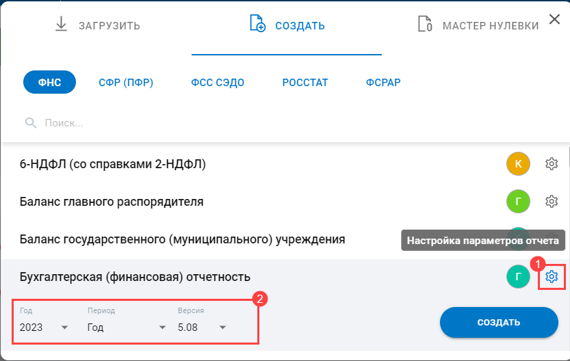Select the СФР (ПФР) filter

pos(125,83)
